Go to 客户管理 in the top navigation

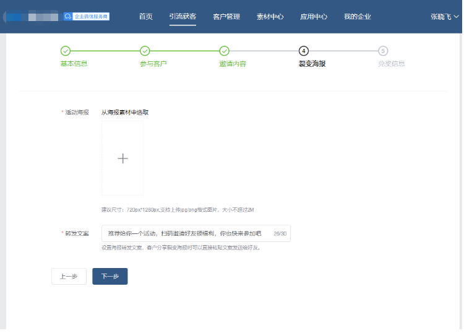[x=226, y=17]
